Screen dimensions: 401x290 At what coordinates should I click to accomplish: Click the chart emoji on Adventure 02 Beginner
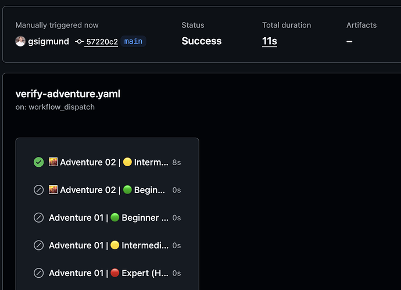click(53, 190)
